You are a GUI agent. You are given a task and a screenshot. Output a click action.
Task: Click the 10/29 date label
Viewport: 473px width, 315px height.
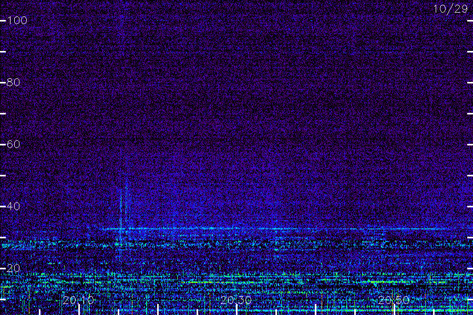[x=451, y=9]
